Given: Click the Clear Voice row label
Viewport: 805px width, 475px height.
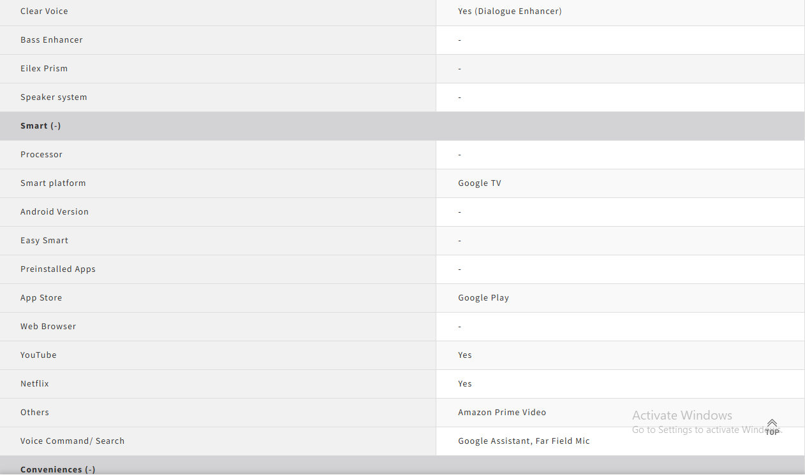Looking at the screenshot, I should pos(44,11).
